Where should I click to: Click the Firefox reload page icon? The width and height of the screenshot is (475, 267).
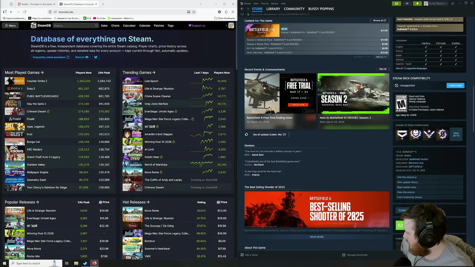click(x=24, y=12)
